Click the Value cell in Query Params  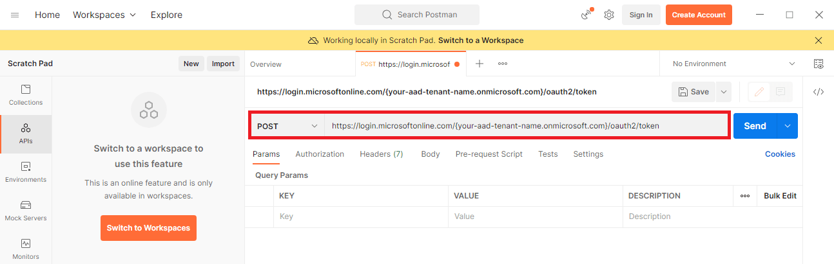(535, 216)
